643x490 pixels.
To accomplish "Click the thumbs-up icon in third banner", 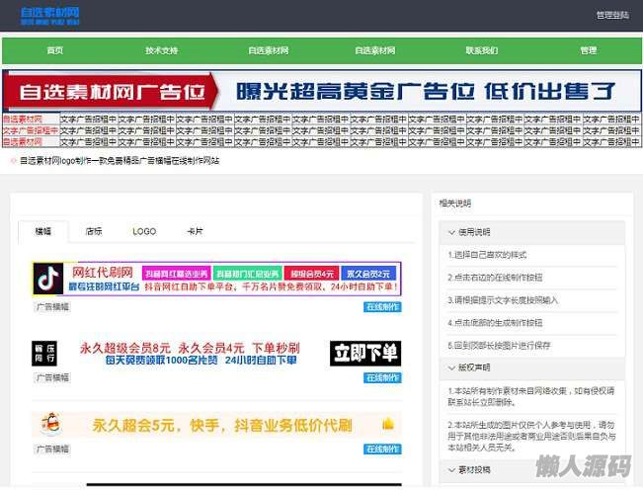I will click(387, 424).
